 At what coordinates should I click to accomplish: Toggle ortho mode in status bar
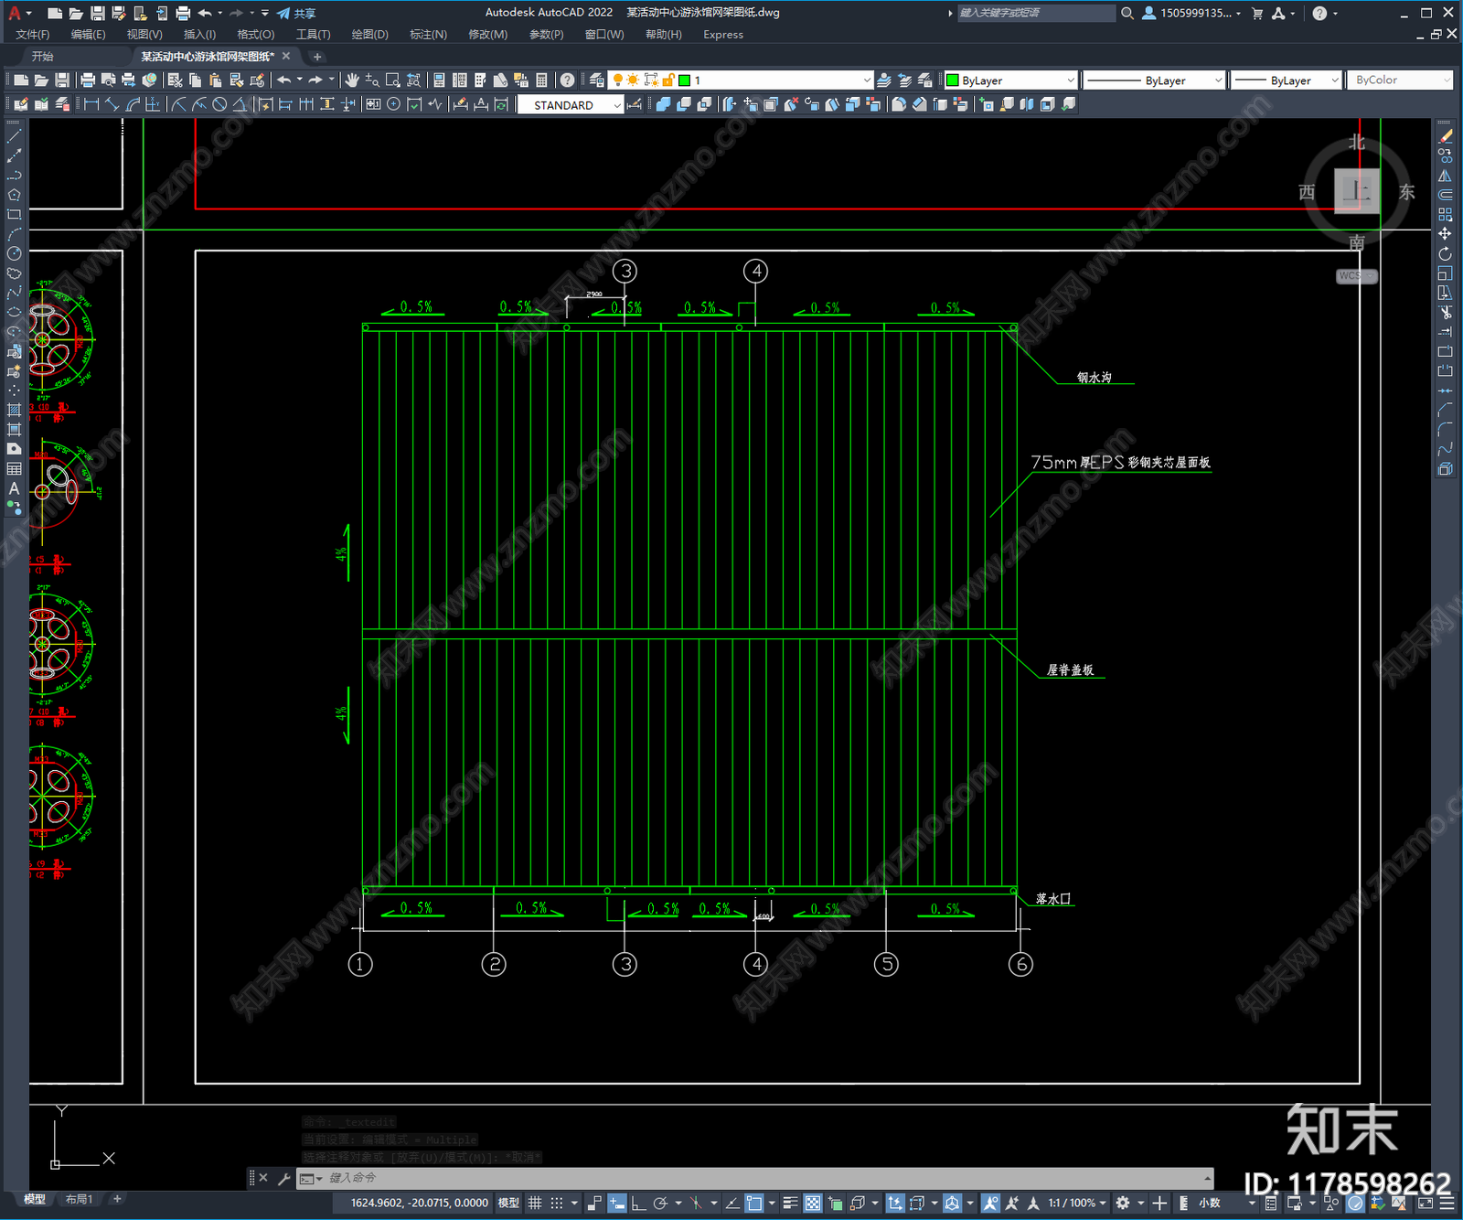click(x=638, y=1203)
